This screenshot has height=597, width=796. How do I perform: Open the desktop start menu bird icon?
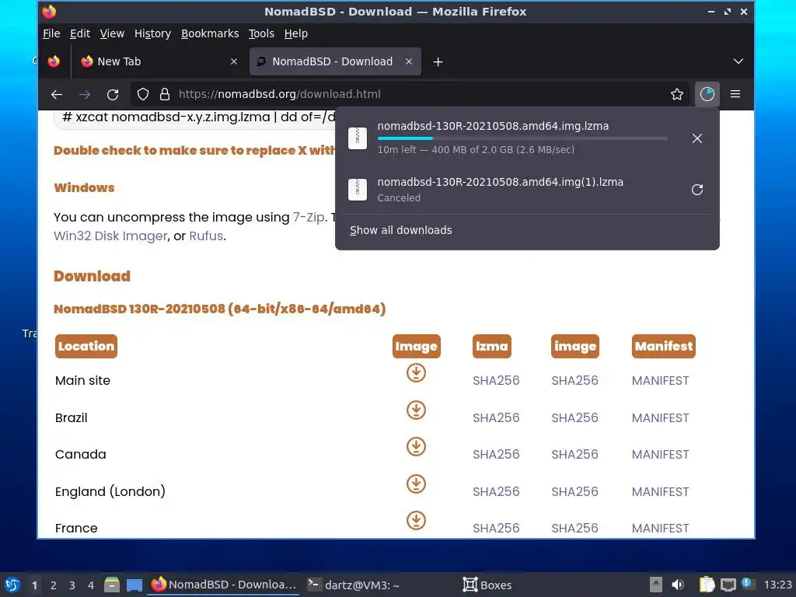point(12,585)
